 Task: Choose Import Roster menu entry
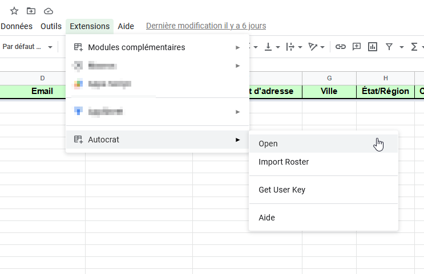pos(284,162)
